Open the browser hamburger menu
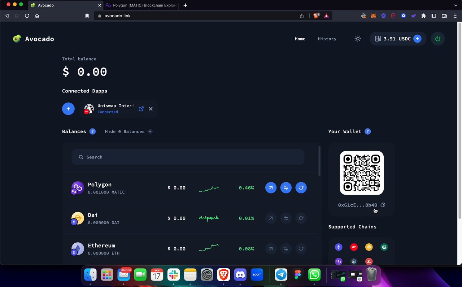462x287 pixels. [455, 16]
